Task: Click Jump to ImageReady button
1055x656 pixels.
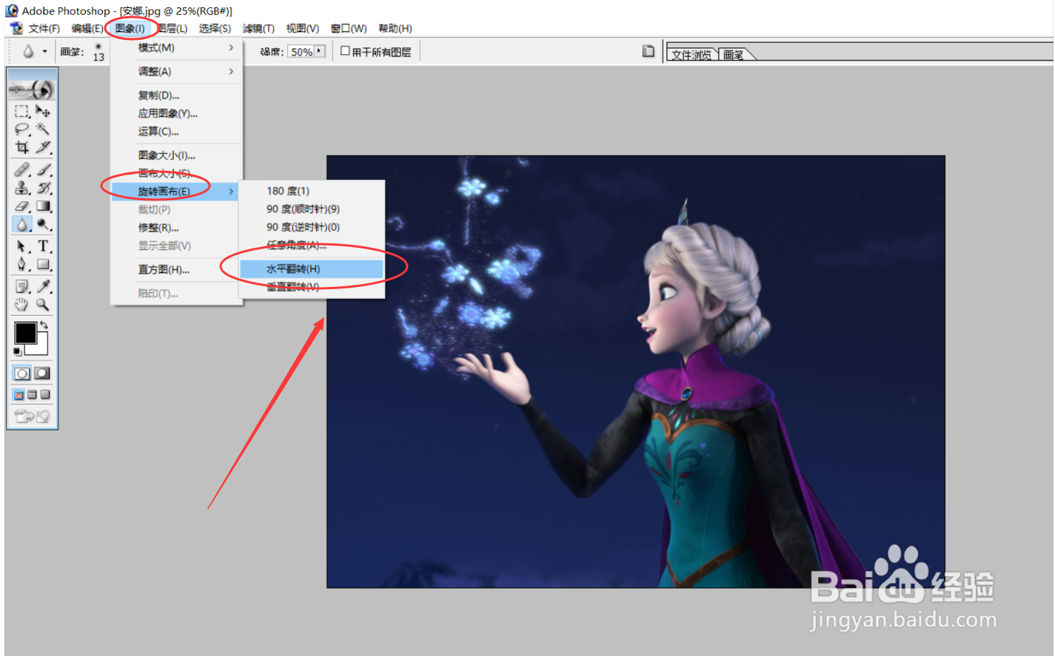Action: pos(32,416)
